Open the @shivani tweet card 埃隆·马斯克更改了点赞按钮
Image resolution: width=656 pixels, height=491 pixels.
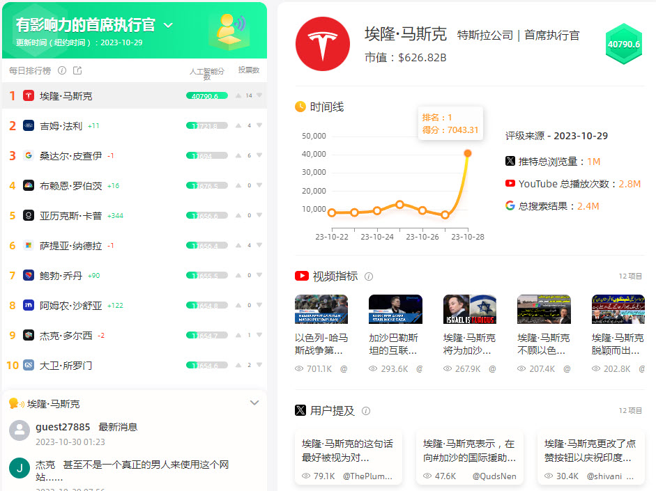[x=590, y=458]
